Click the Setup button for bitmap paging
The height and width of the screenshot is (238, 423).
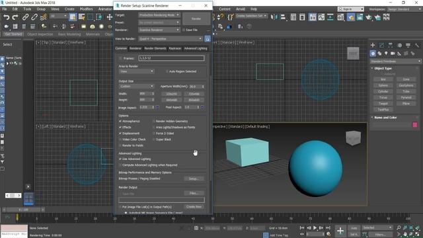(194, 178)
